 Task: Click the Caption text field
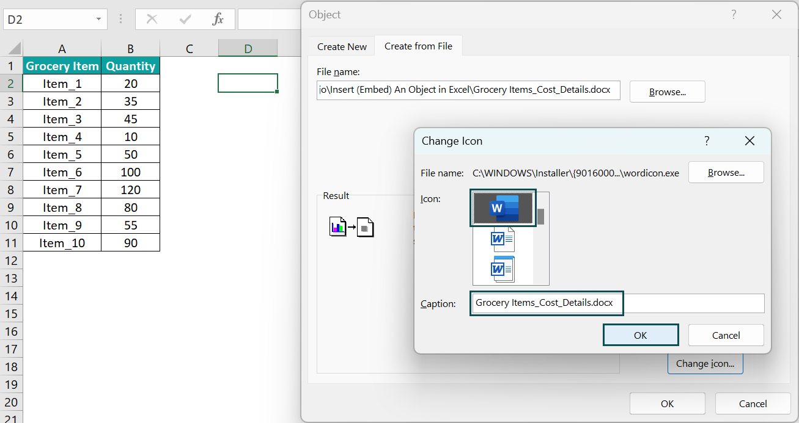click(618, 303)
